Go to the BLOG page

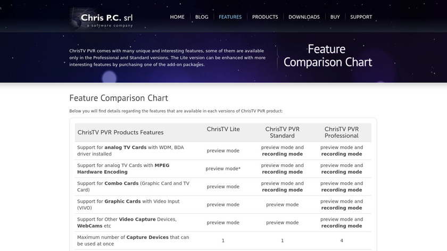coord(202,17)
